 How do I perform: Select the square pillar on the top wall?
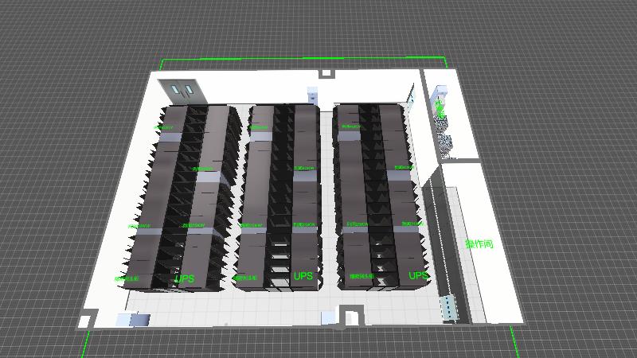pos(326,74)
